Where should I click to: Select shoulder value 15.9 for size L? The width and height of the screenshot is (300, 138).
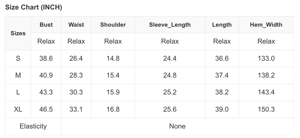(x=113, y=92)
